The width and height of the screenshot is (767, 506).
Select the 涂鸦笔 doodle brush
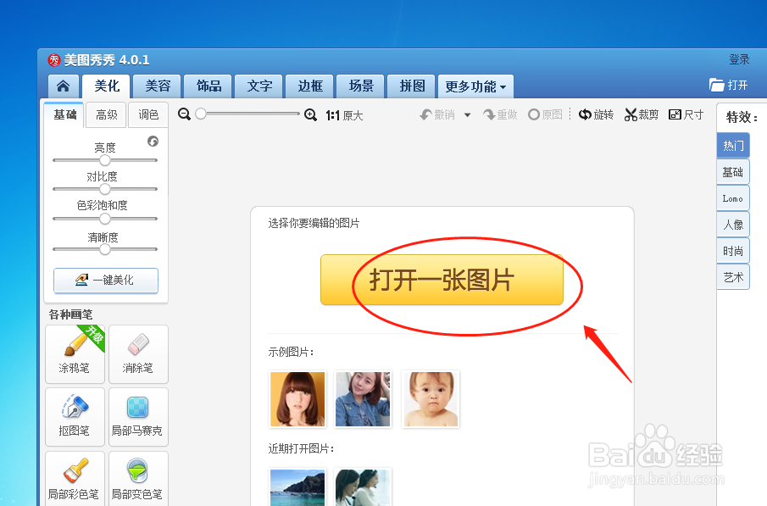[x=75, y=353]
